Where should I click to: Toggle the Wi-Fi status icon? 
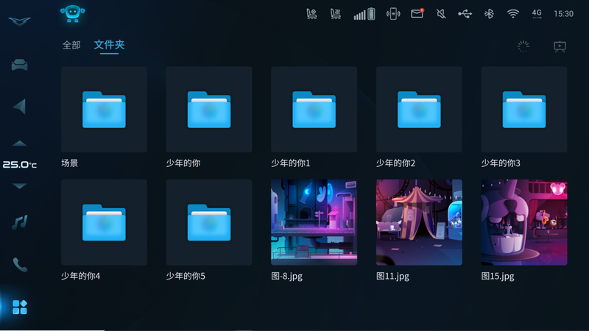click(x=512, y=14)
